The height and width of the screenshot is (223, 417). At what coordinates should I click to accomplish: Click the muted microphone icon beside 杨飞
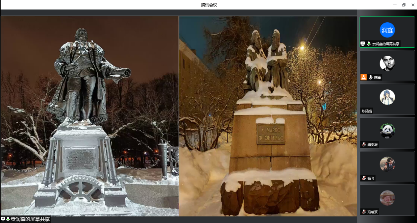364,178
